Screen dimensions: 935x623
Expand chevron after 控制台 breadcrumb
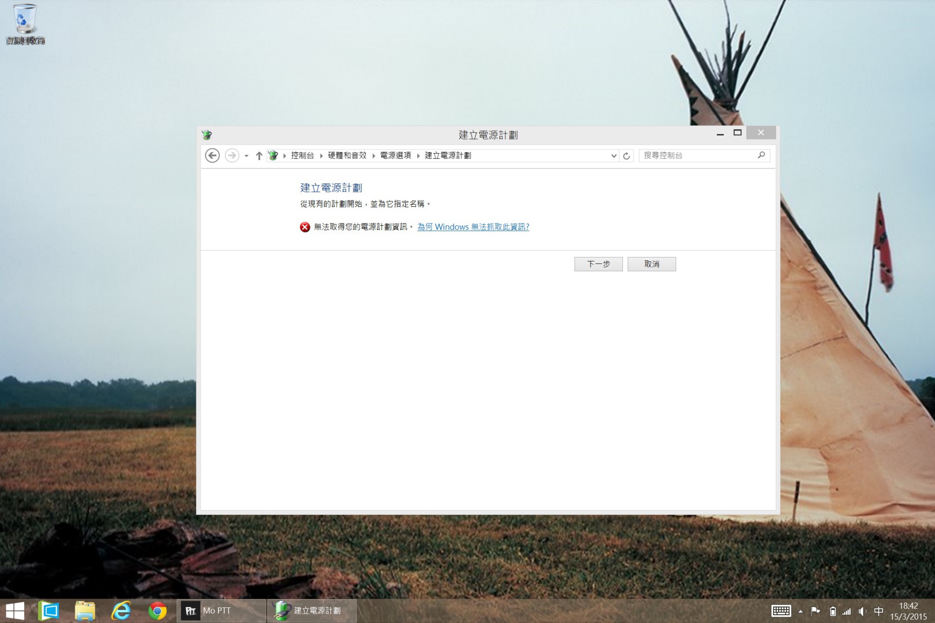pos(321,156)
